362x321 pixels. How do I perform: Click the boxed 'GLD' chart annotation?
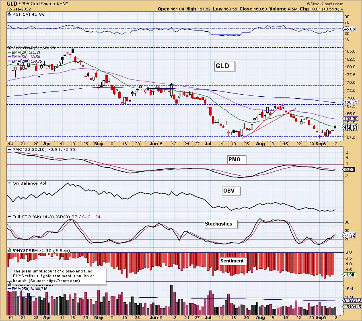pos(224,66)
